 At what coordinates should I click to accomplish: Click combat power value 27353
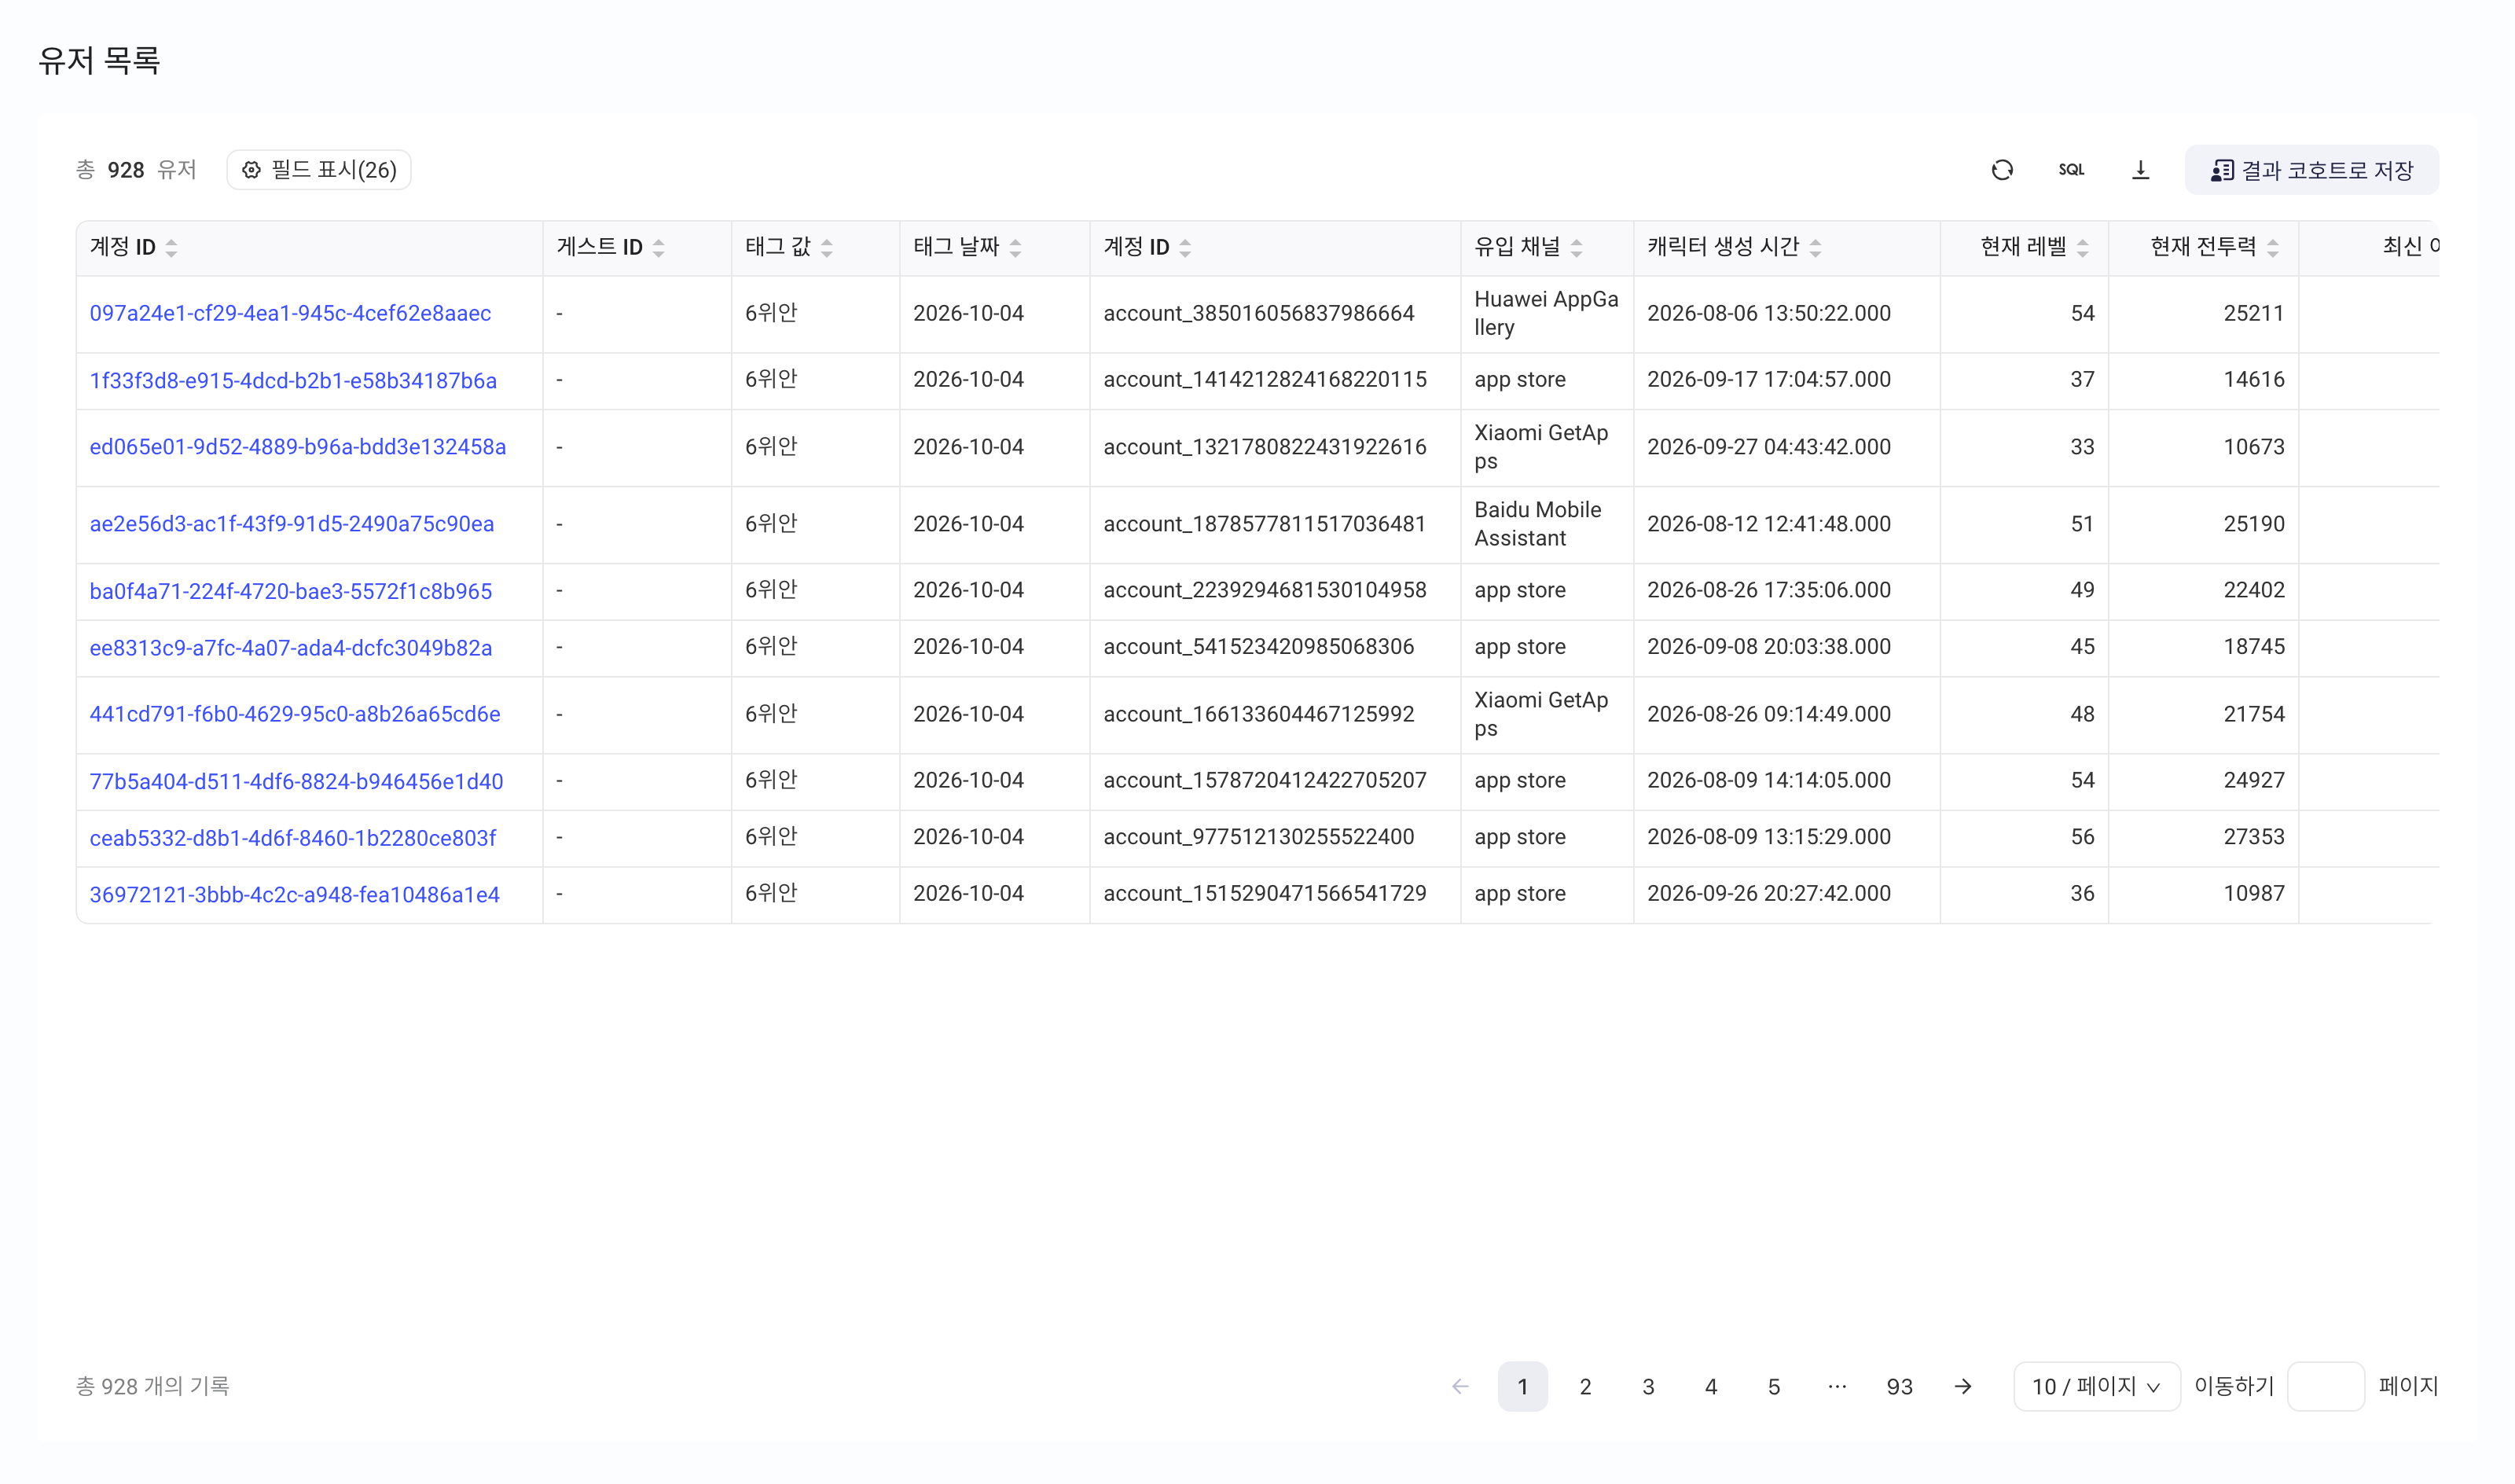click(x=2253, y=837)
